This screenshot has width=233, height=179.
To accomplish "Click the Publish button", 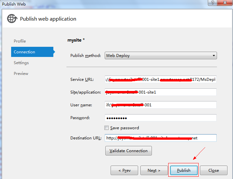I will click(184, 170).
